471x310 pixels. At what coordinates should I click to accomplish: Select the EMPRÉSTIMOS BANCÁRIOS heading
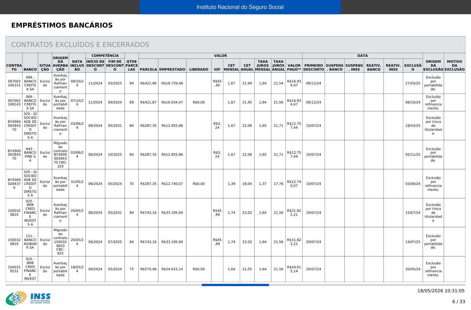(62, 25)
